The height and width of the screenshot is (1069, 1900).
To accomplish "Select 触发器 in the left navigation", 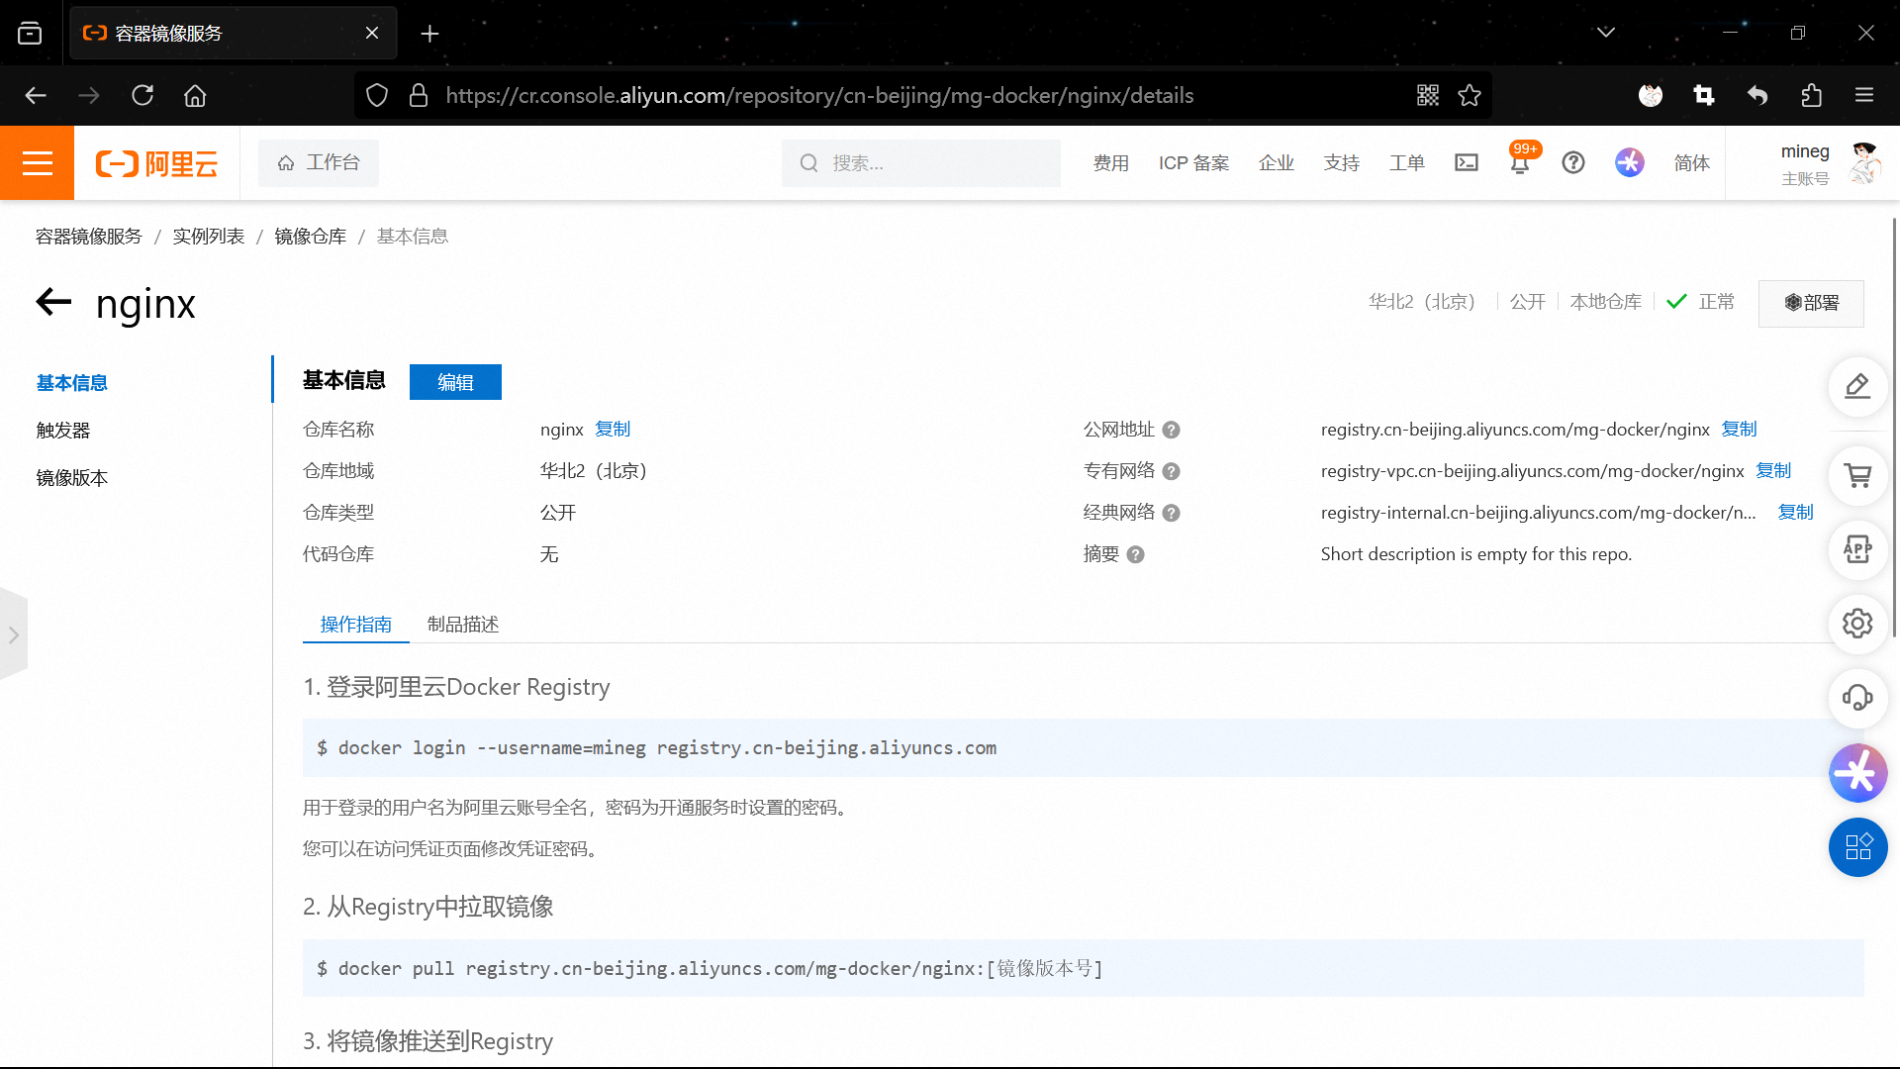I will pos(63,431).
